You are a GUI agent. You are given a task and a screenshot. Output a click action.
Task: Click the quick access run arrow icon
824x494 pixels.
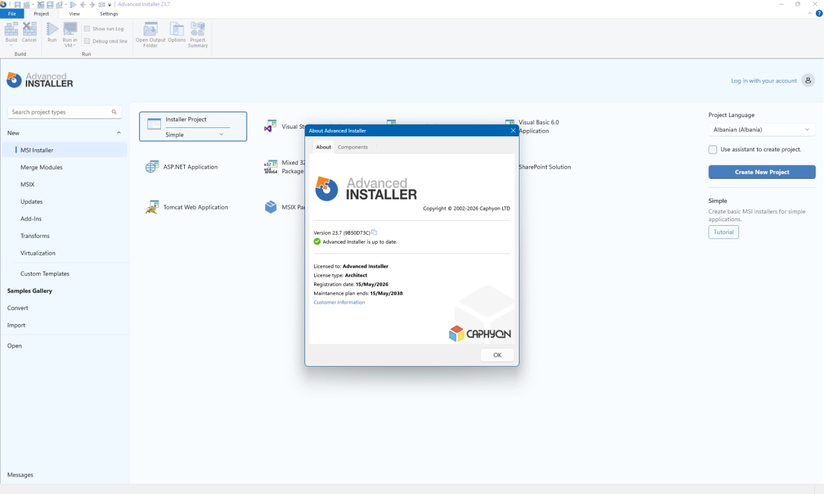click(73, 5)
